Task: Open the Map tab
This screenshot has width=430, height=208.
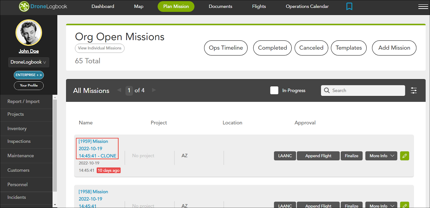Action: (139, 6)
